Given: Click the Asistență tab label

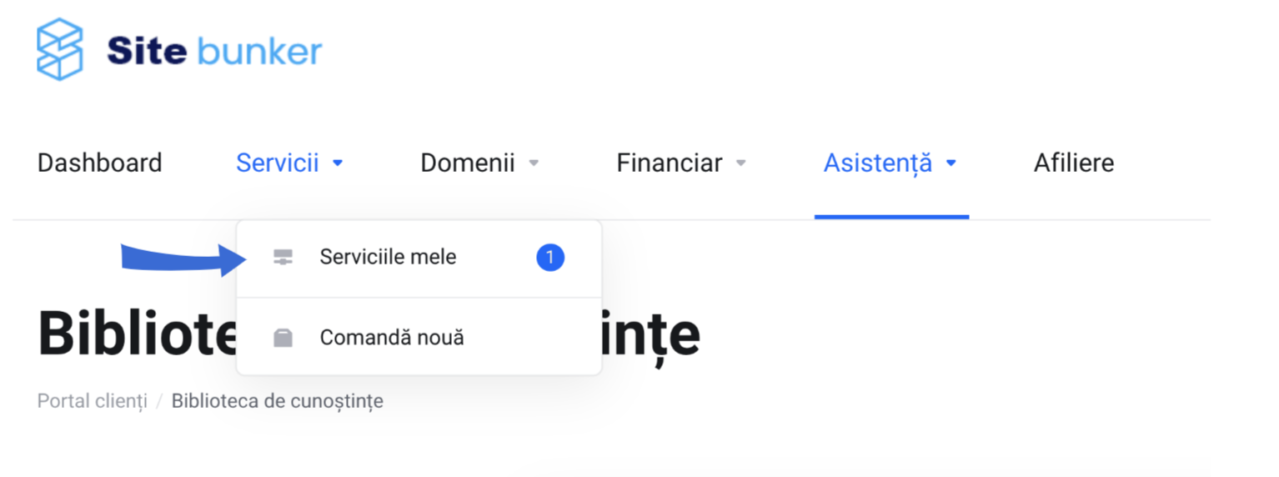Looking at the screenshot, I should tap(878, 163).
